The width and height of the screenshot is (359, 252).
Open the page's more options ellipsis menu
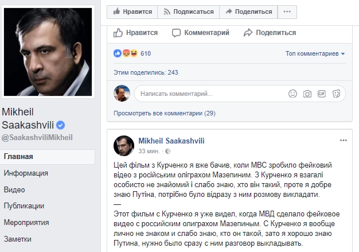pyautogui.click(x=287, y=11)
